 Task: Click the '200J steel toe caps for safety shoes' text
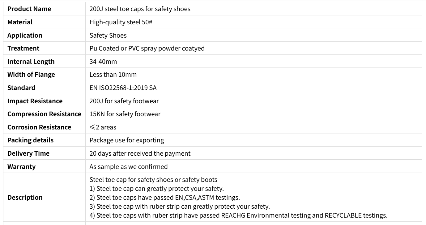pyautogui.click(x=140, y=9)
